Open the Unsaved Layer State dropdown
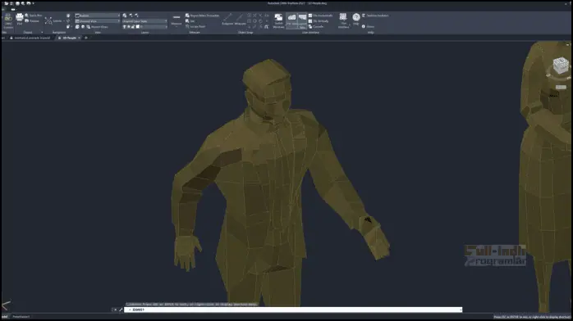Screen dimensions: 573x321 click(144, 21)
